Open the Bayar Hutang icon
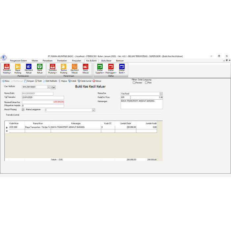The image size is (231, 231). [18, 69]
